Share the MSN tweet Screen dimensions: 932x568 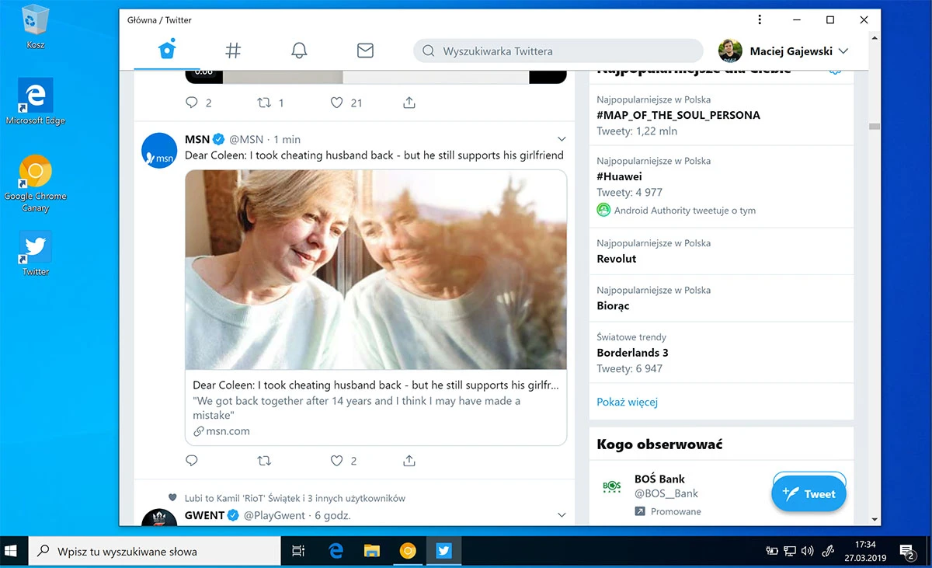click(409, 461)
